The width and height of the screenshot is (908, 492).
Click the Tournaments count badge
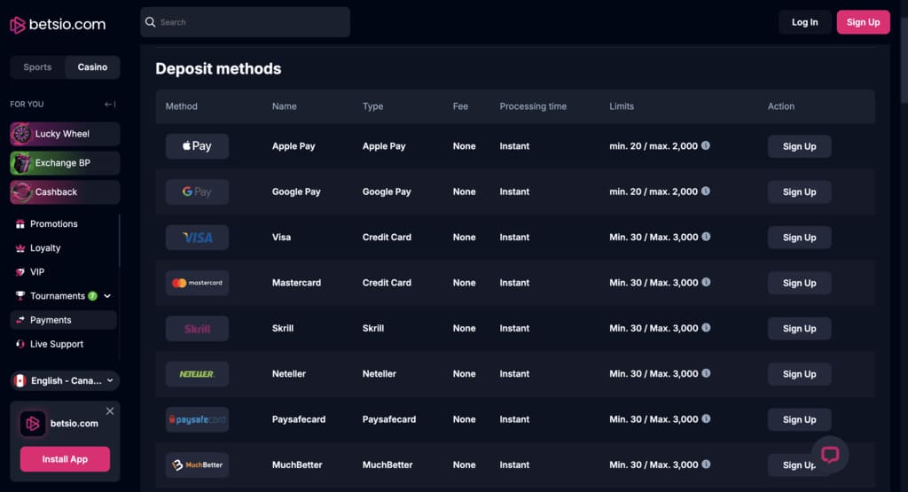pyautogui.click(x=92, y=296)
